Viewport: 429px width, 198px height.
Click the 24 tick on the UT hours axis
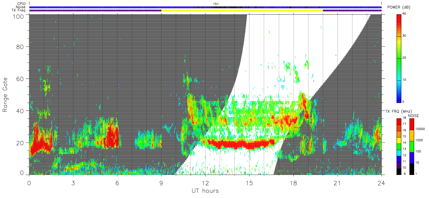381,183
